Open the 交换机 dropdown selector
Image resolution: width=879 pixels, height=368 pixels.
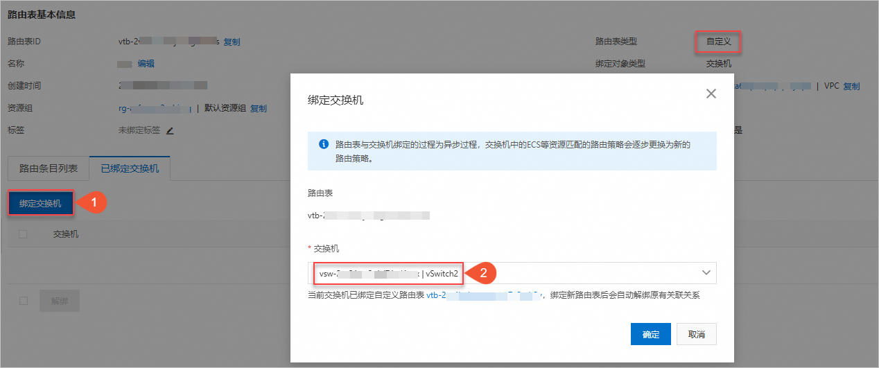point(512,273)
